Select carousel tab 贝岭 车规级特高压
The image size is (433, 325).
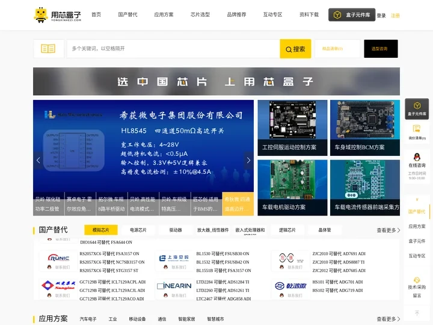pyautogui.click(x=174, y=204)
